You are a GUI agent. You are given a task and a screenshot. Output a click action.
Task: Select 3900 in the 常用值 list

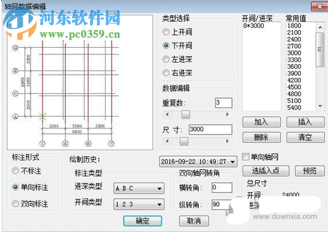(x=294, y=74)
